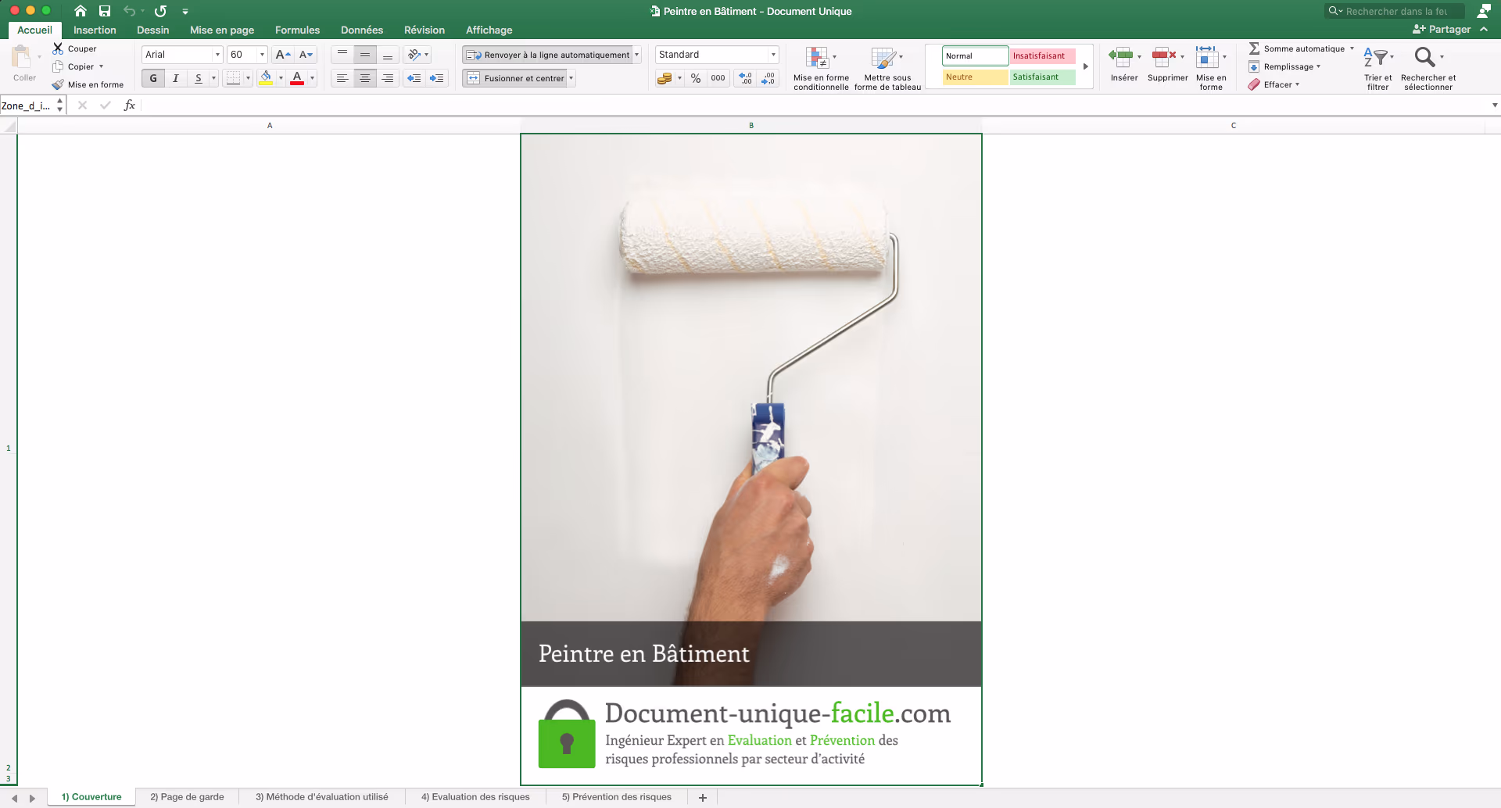1501x808 pixels.
Task: Toggle underline (S) formatting
Action: pyautogui.click(x=199, y=78)
